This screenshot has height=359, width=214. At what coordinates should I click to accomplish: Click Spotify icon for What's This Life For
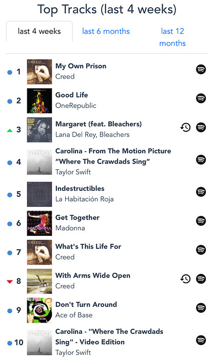(201, 250)
